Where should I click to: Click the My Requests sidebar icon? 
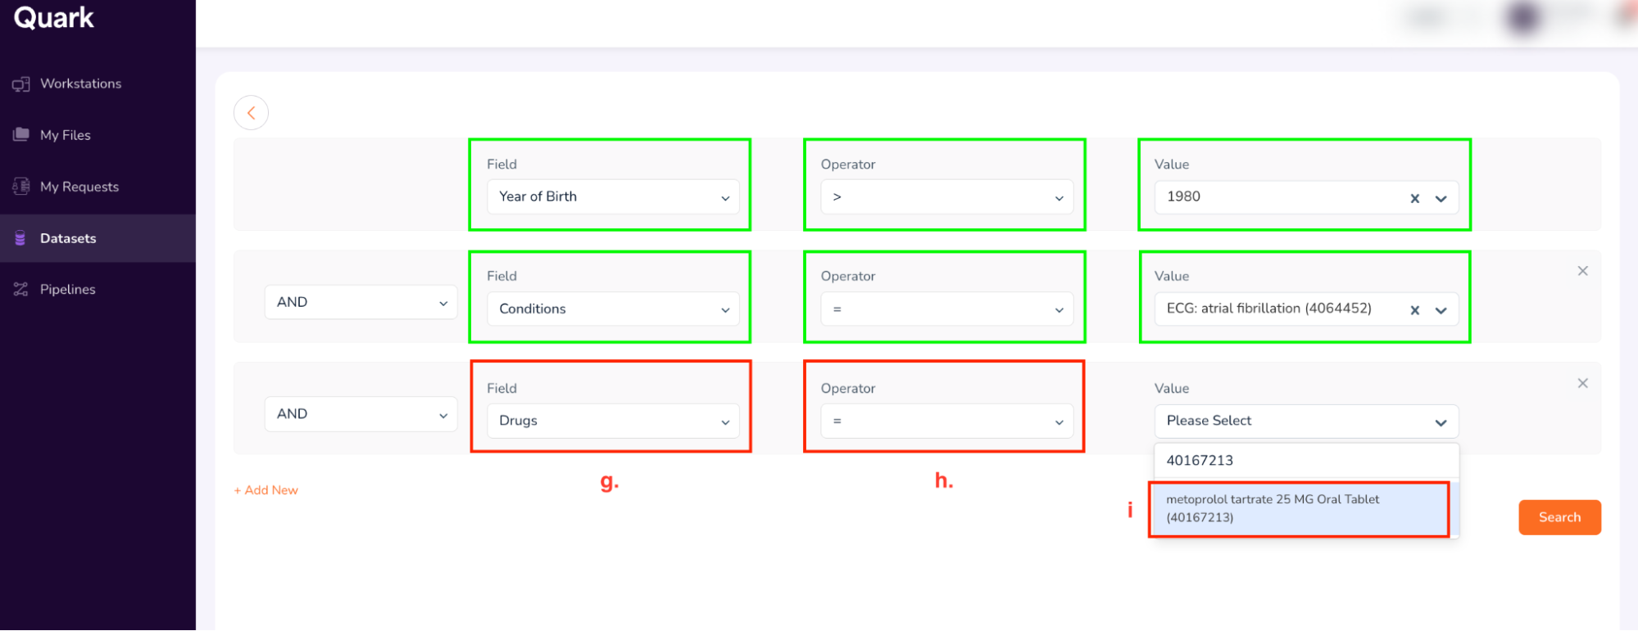[21, 187]
